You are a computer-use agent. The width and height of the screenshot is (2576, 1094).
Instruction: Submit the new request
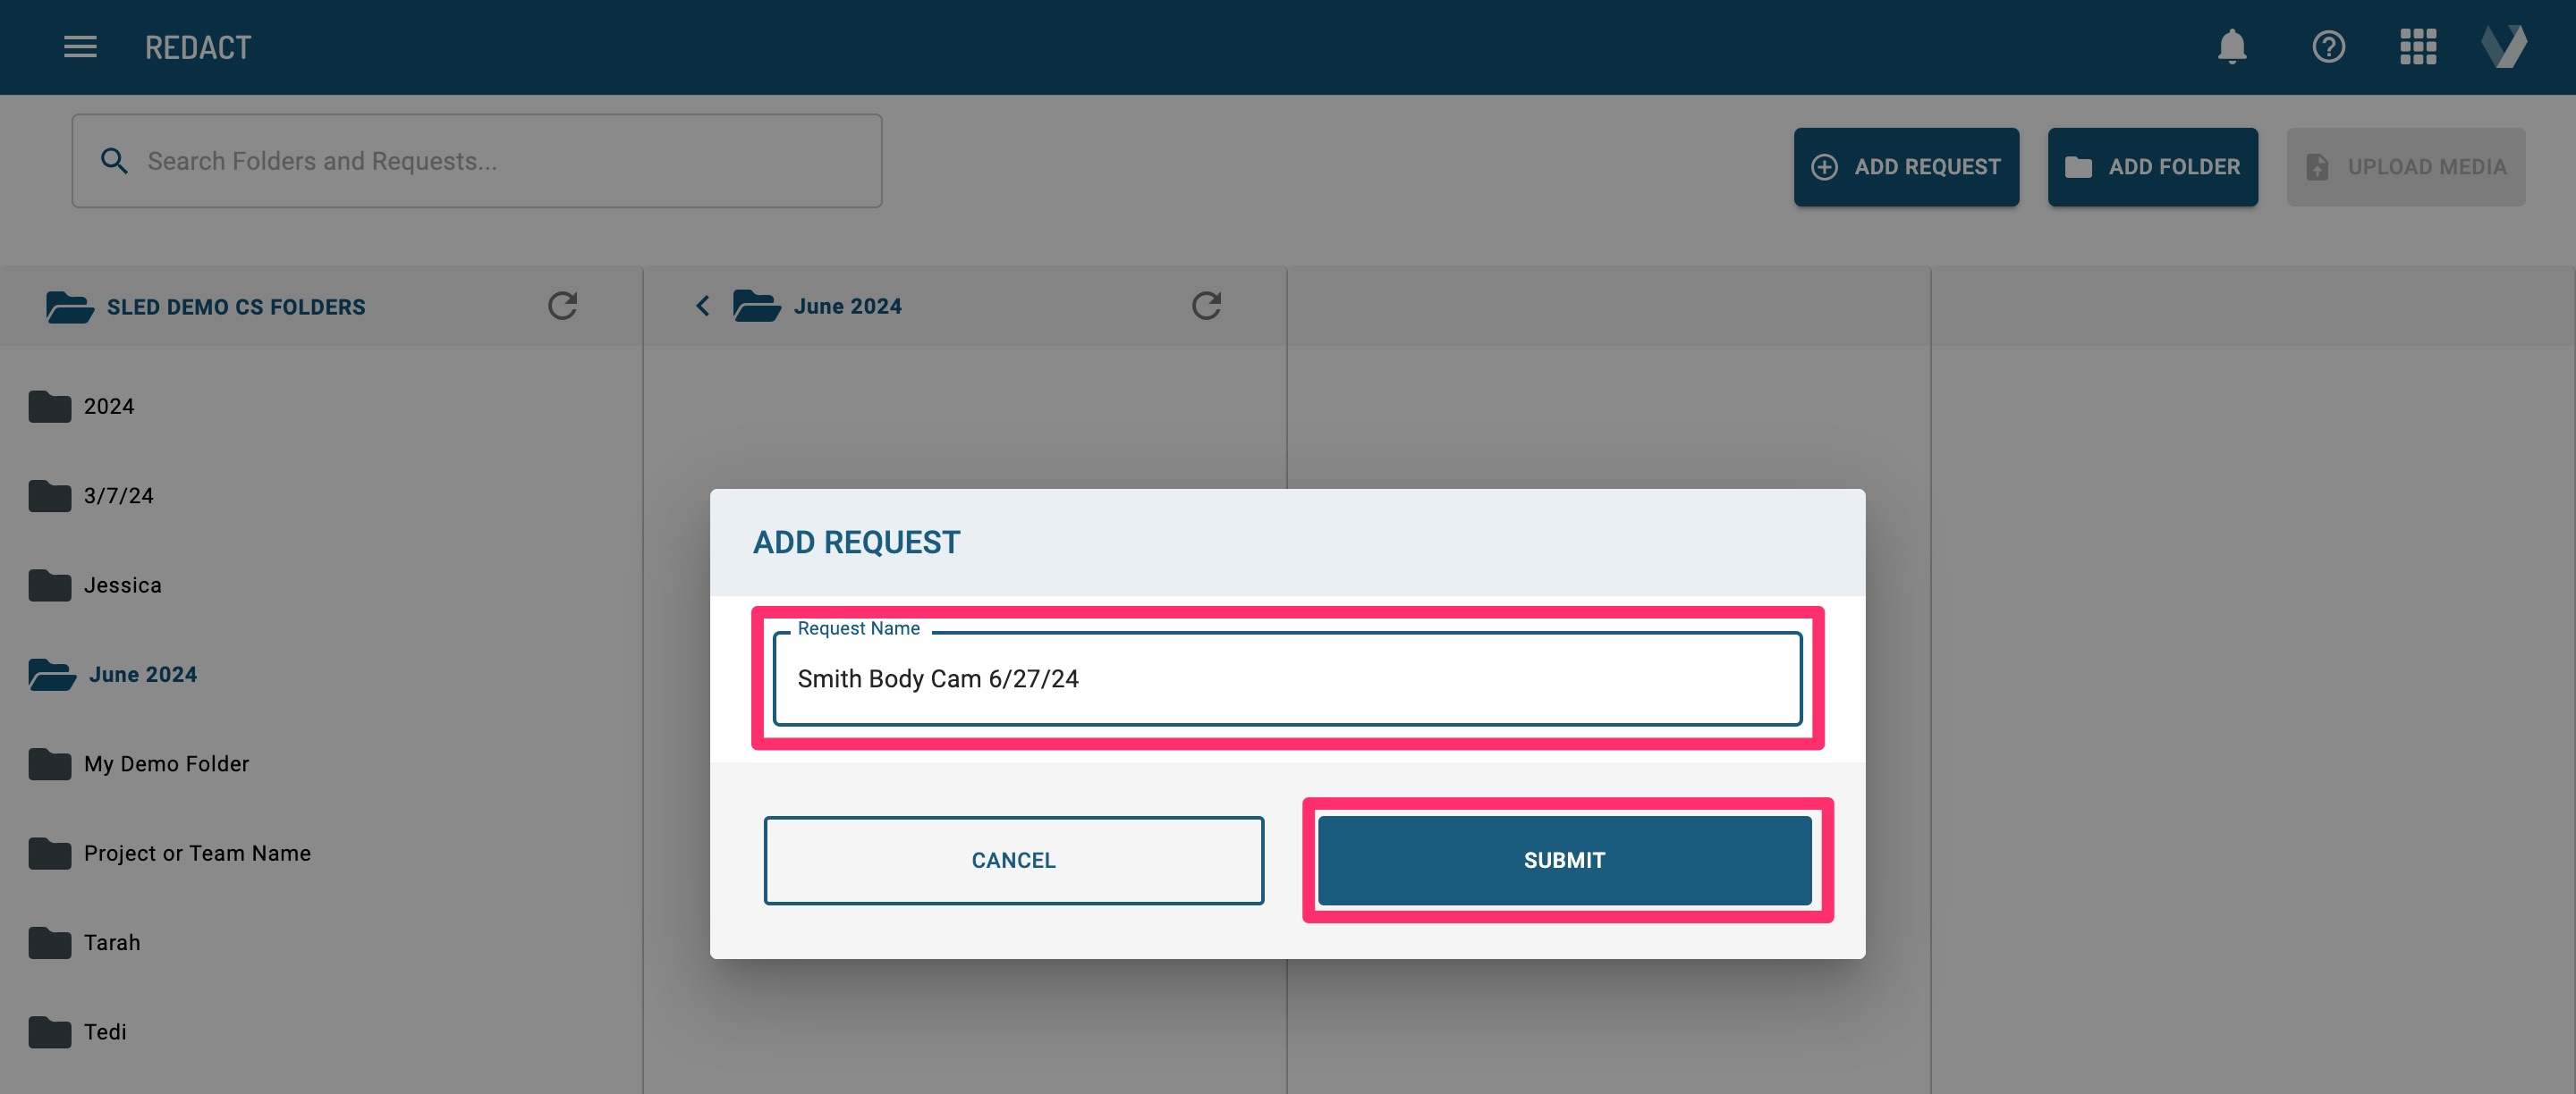tap(1563, 860)
